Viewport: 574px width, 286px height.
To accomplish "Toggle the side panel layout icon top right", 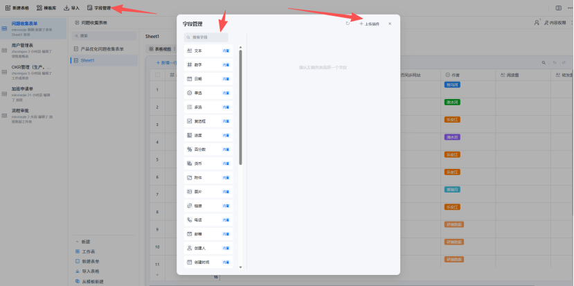I will click(558, 8).
